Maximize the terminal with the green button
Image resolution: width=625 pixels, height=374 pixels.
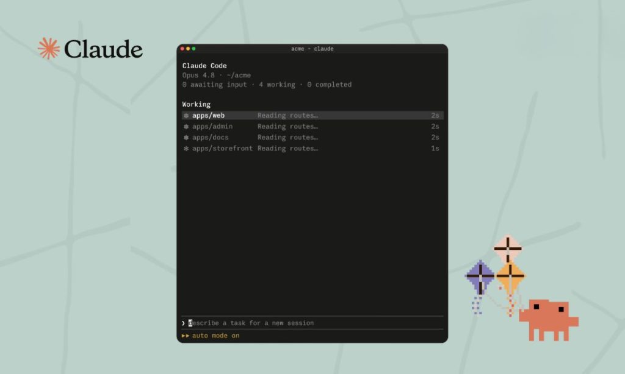193,49
